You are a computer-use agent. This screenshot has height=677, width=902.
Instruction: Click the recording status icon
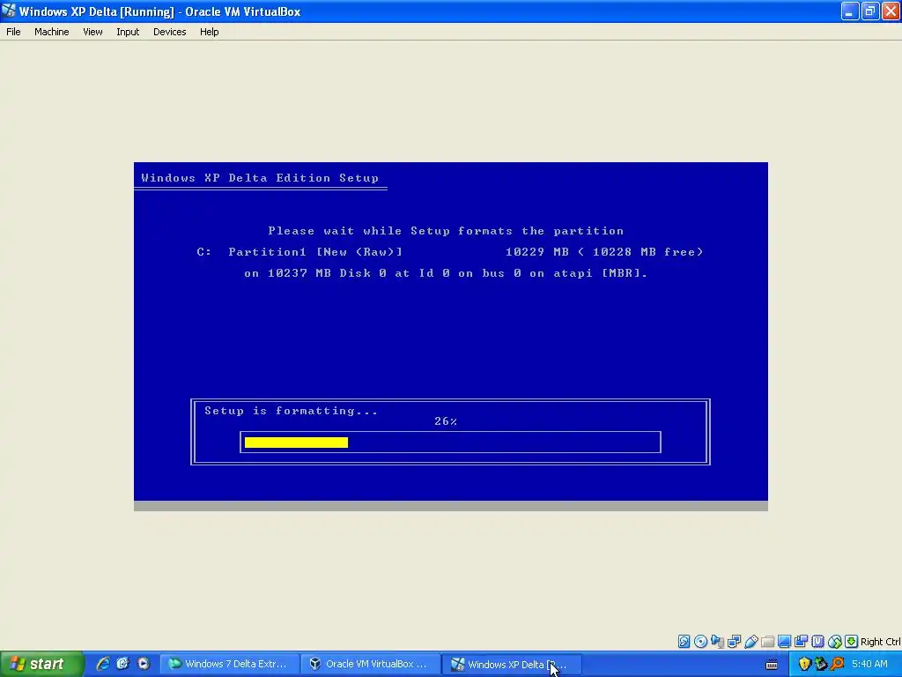click(801, 642)
